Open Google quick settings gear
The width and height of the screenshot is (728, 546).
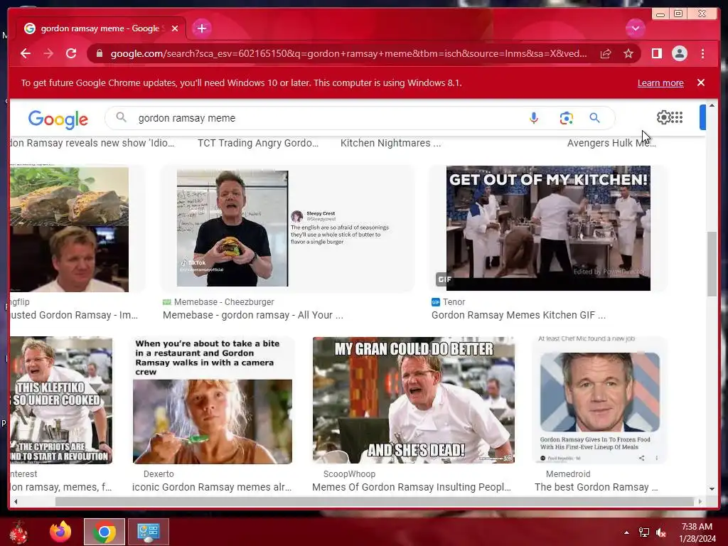click(663, 117)
